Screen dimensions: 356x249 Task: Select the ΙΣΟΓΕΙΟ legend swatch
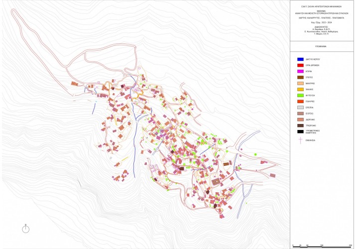point(300,114)
